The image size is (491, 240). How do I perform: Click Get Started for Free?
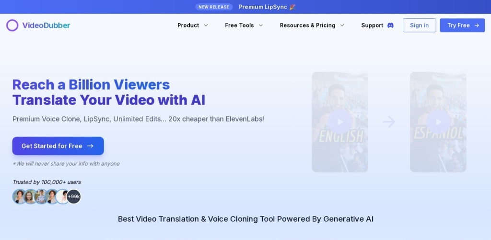[x=58, y=146]
